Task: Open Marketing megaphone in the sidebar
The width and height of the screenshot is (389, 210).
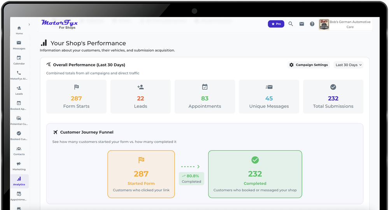Action: (19, 166)
